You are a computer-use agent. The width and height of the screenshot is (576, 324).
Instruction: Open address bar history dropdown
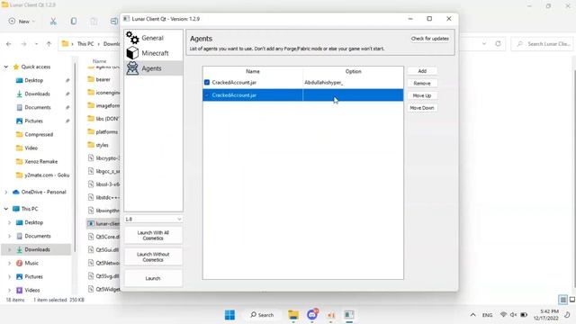[x=484, y=44]
